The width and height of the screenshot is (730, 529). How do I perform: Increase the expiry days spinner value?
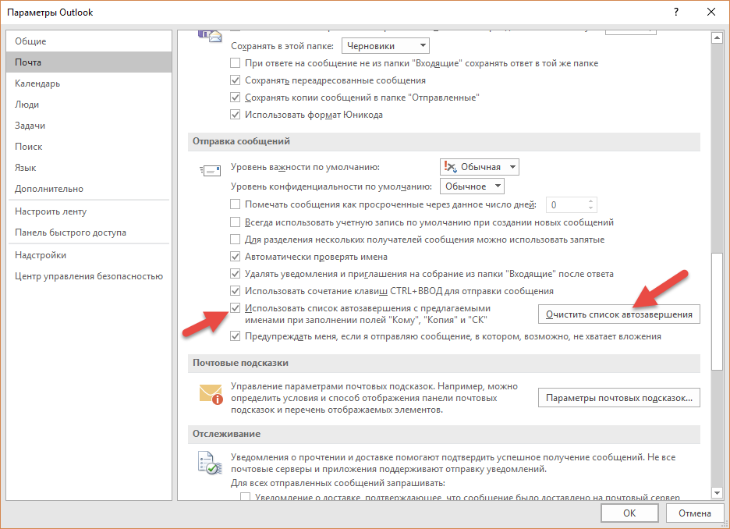(x=590, y=201)
